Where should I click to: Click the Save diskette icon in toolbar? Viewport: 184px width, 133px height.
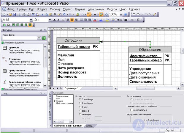tap(15, 15)
